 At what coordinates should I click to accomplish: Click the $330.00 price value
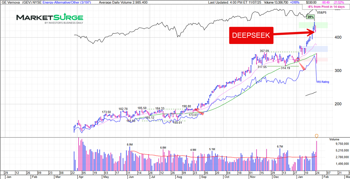pyautogui.click(x=311, y=2)
